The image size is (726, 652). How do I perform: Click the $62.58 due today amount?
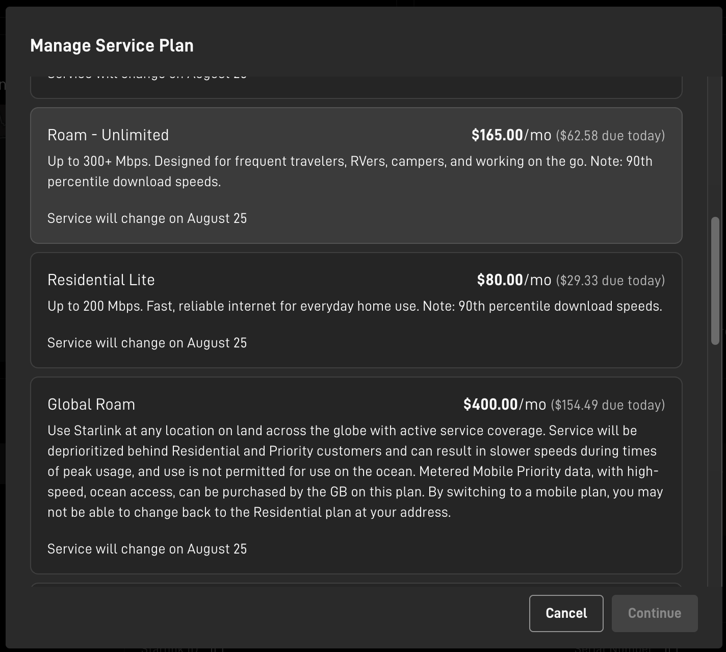click(x=610, y=136)
